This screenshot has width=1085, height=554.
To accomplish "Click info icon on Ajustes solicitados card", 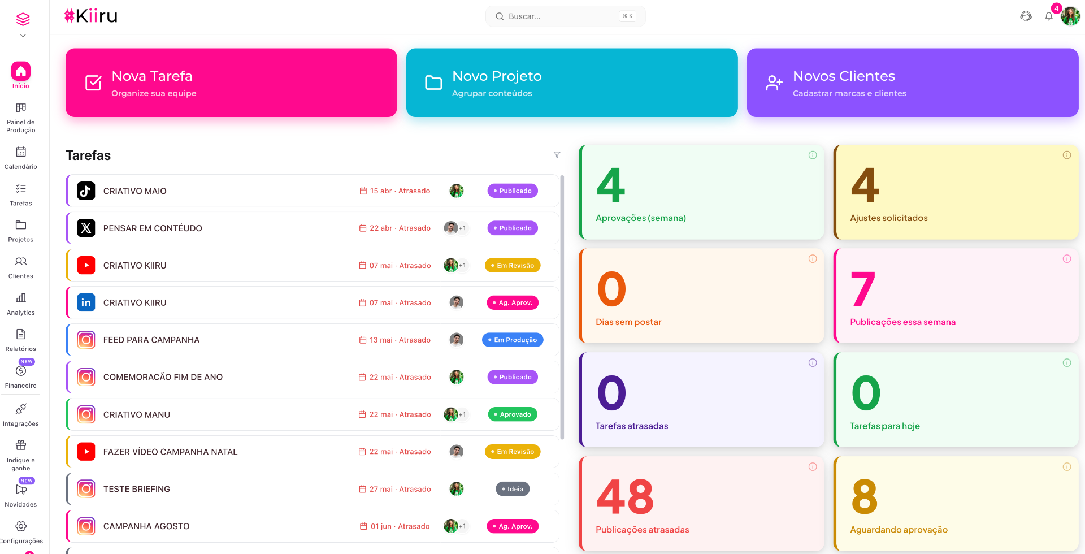I will [x=1067, y=155].
